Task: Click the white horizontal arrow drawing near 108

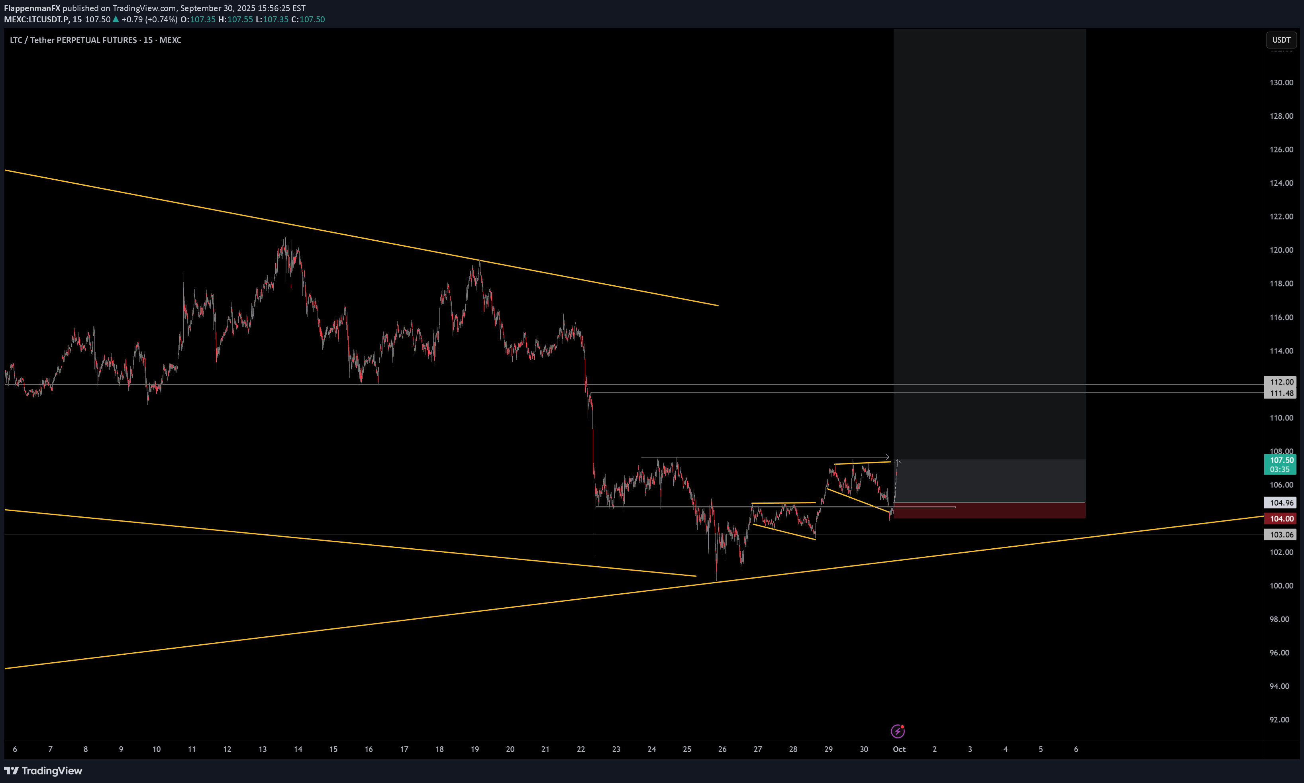Action: point(765,457)
